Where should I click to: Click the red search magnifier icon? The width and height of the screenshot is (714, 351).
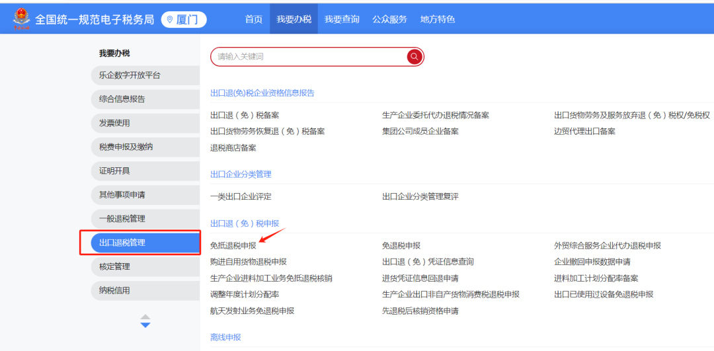[x=415, y=57]
